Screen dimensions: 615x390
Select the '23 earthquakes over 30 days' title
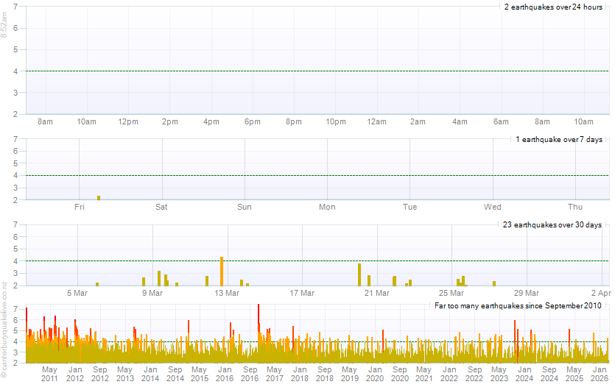pos(552,224)
